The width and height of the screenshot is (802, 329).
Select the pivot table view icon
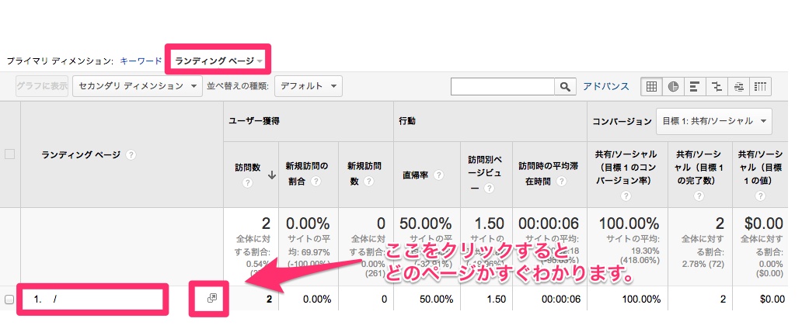tap(761, 86)
